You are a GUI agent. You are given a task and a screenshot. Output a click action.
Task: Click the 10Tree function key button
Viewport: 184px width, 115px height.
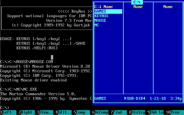click(175, 112)
